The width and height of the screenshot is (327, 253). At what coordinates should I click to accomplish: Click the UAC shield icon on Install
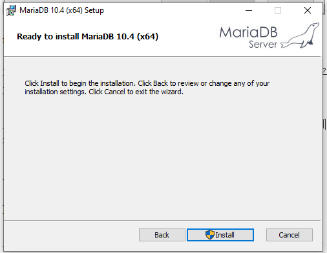tap(210, 234)
